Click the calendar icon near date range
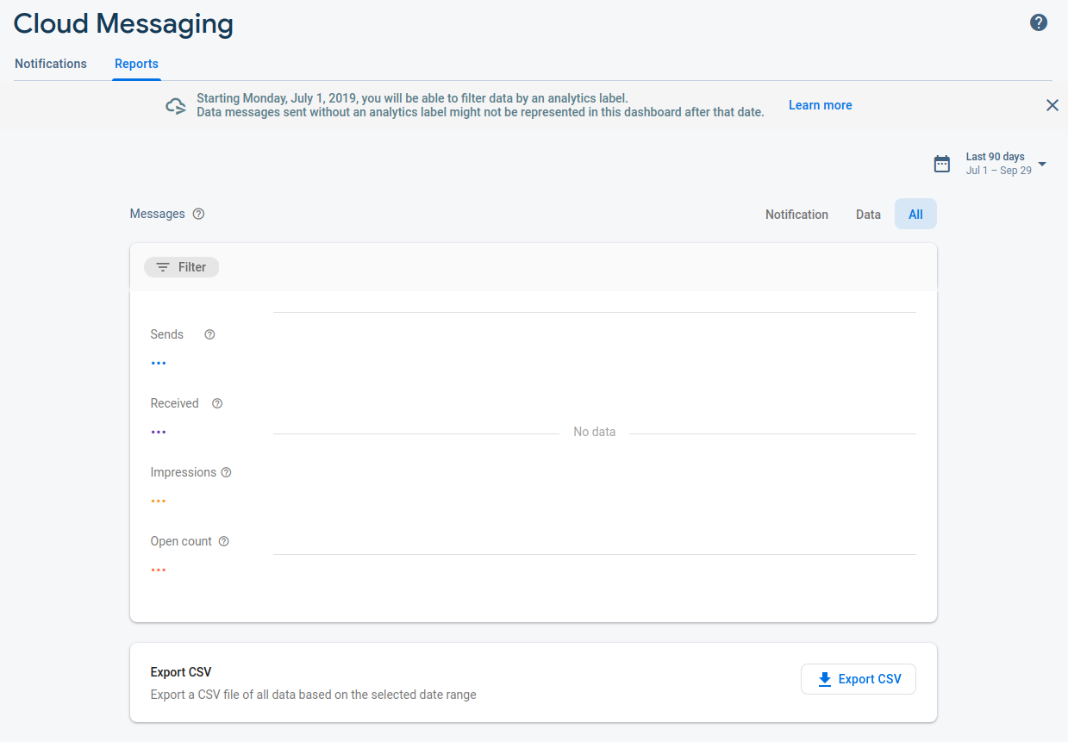 (x=942, y=163)
